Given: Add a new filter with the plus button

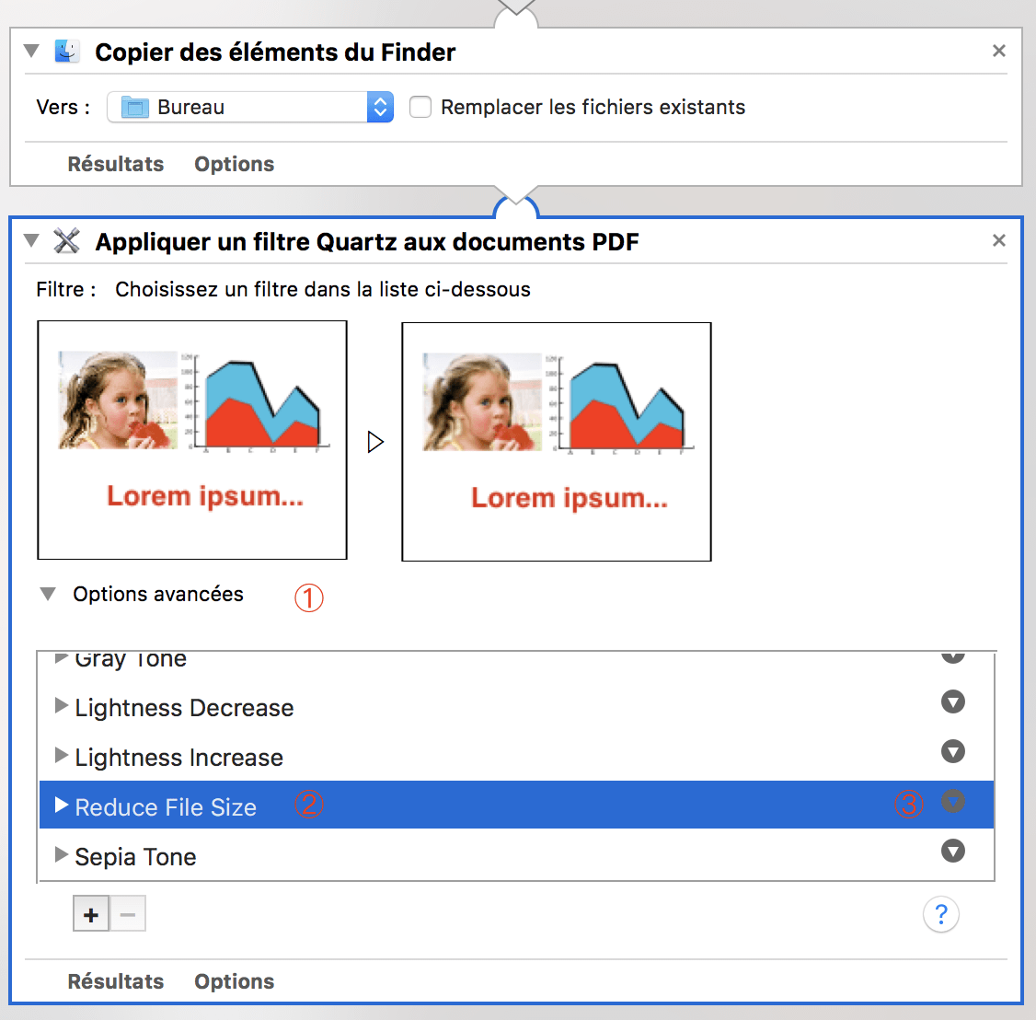Looking at the screenshot, I should pyautogui.click(x=91, y=914).
